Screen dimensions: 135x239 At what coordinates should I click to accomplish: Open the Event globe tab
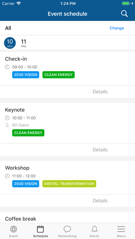tap(13, 231)
